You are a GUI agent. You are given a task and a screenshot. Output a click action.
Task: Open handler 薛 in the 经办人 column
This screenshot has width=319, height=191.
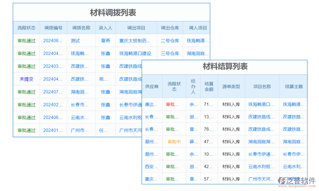(193, 141)
